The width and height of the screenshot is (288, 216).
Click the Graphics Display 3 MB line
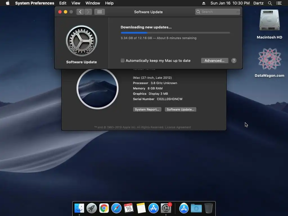coord(150,94)
